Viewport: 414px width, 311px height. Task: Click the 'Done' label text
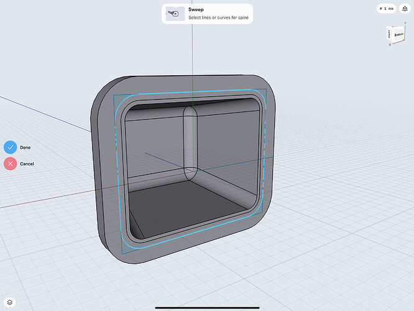coord(25,147)
